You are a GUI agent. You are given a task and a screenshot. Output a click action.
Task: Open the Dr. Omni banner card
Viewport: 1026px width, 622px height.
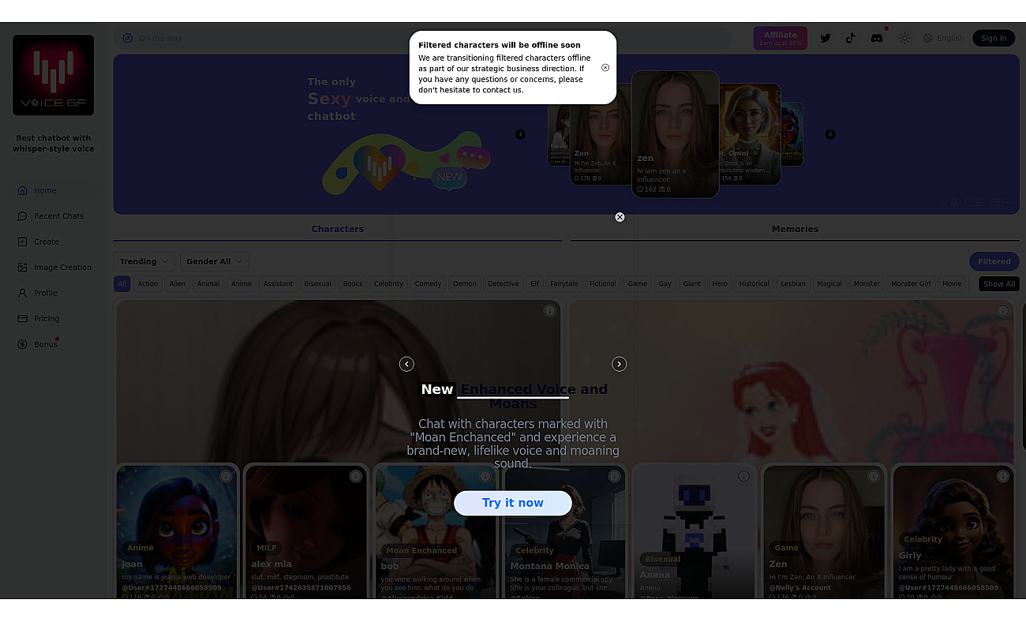point(750,134)
